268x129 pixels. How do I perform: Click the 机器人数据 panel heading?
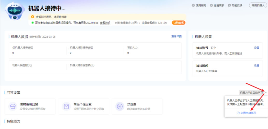tap(19, 36)
